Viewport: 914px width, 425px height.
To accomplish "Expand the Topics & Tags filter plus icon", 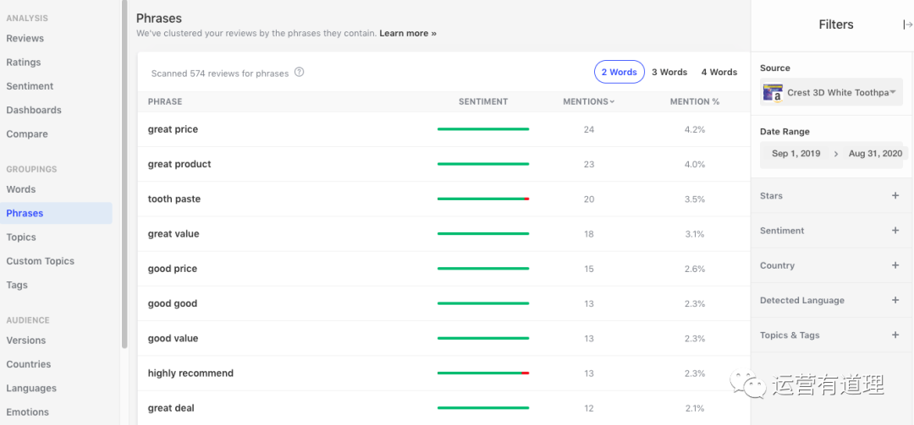I will click(895, 335).
